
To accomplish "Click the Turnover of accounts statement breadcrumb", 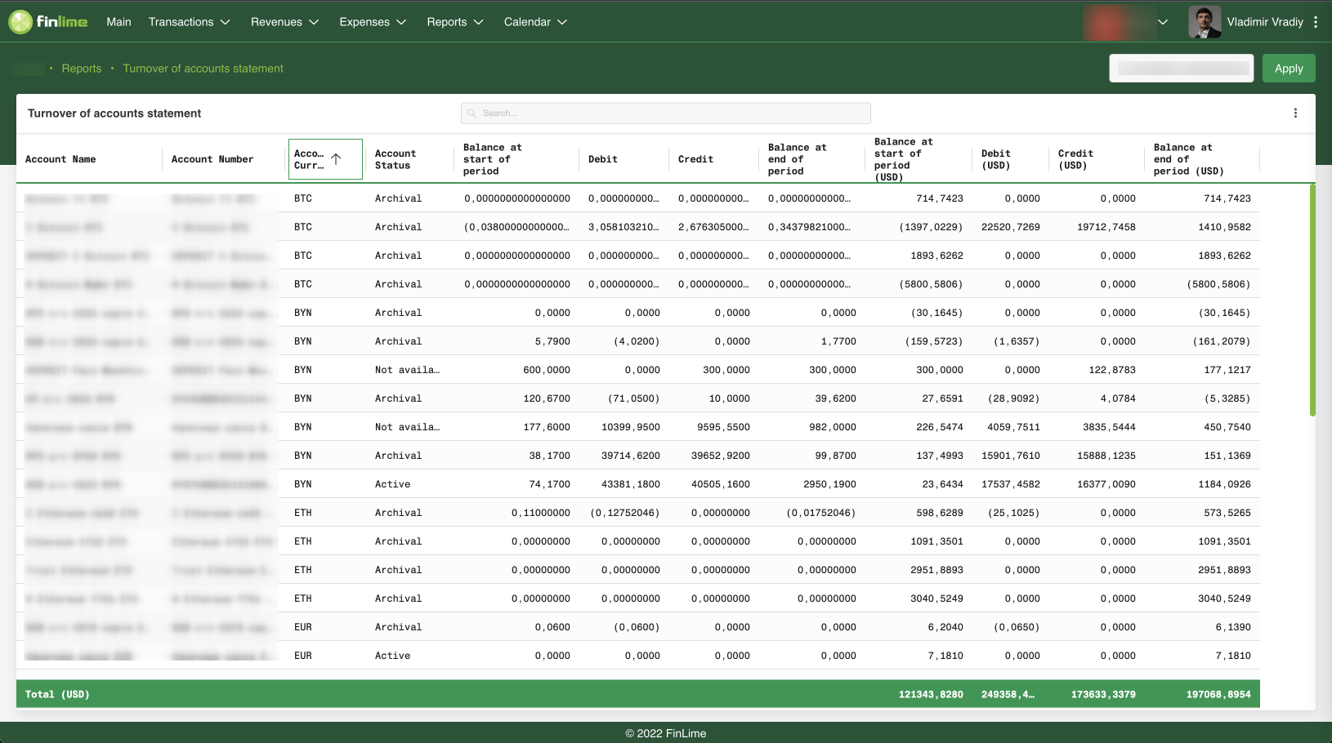I will tap(203, 69).
